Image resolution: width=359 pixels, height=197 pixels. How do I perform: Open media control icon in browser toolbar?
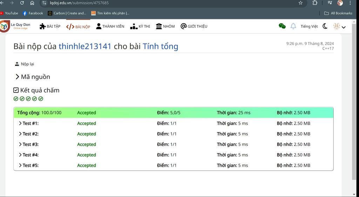coord(330,3)
